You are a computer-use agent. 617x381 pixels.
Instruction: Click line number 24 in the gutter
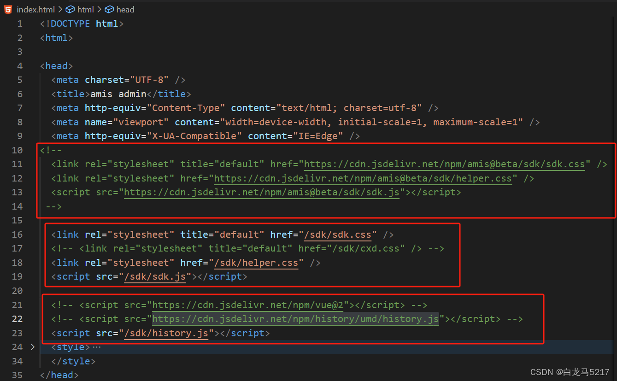coord(17,347)
